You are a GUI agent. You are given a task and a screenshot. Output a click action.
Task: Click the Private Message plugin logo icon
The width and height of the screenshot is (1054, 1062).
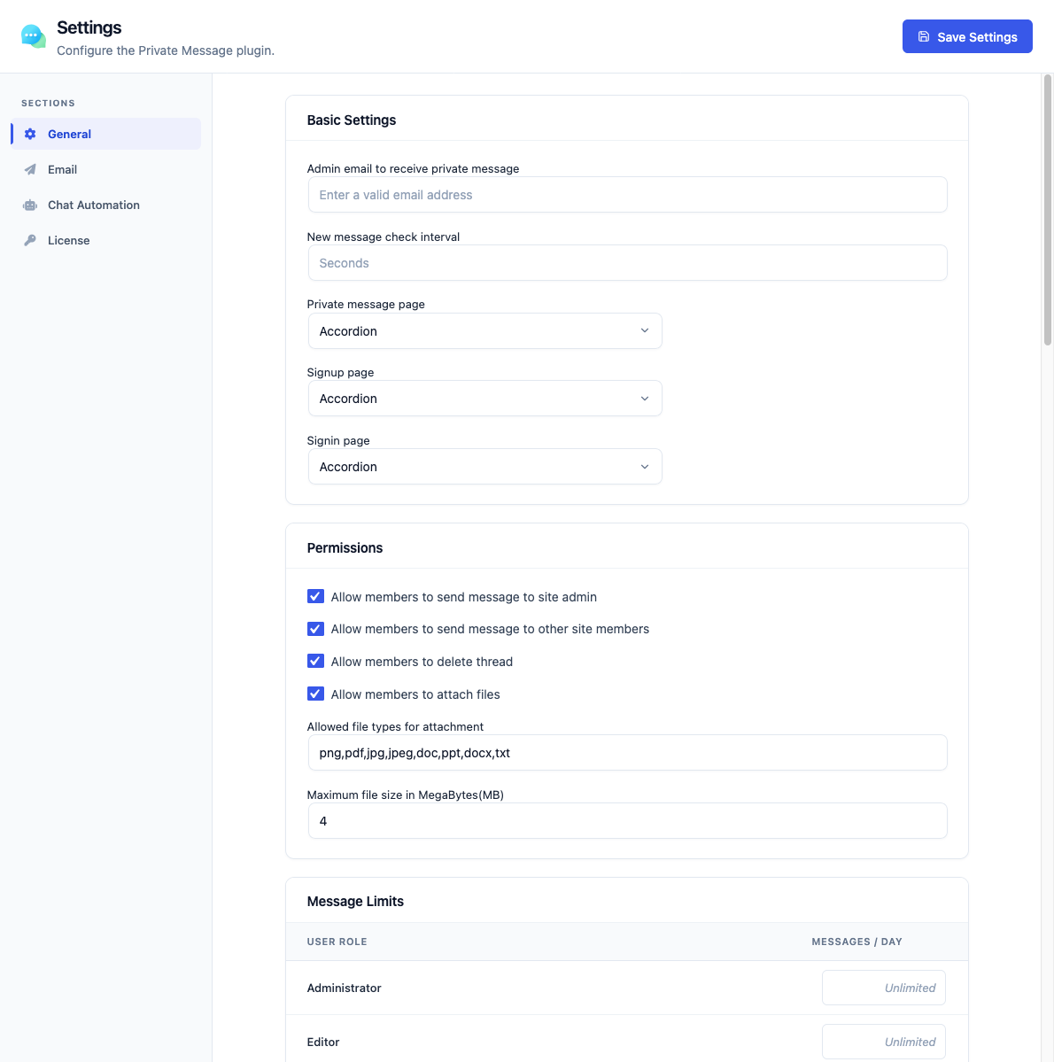33,36
